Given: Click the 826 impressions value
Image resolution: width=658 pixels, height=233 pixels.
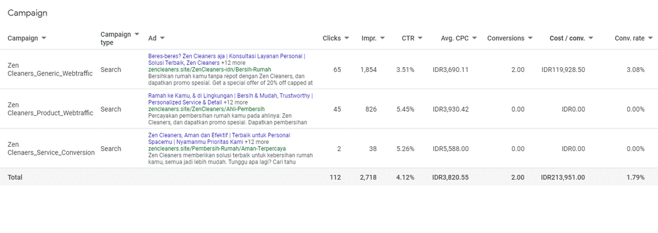Looking at the screenshot, I should 371,109.
